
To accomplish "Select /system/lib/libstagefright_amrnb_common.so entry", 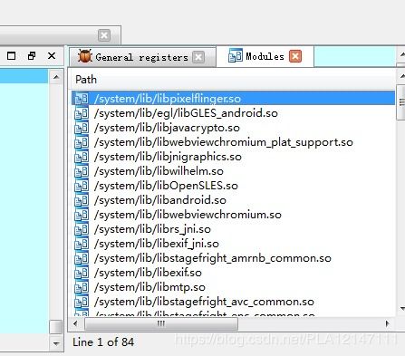I will [213, 258].
